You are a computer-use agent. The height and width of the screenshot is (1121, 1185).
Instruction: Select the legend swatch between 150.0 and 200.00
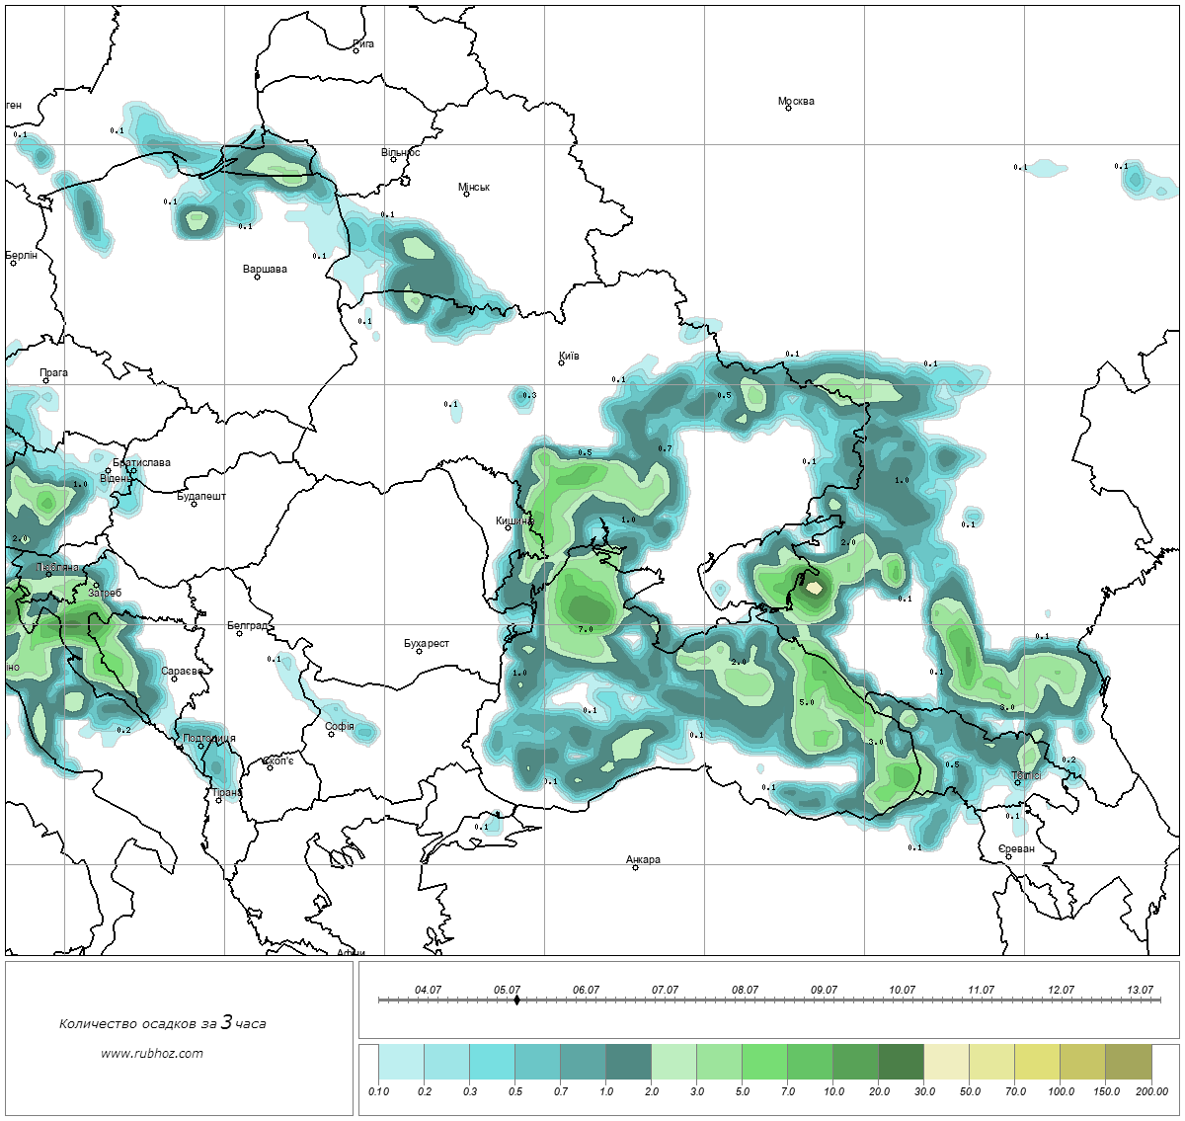pos(1128,1064)
